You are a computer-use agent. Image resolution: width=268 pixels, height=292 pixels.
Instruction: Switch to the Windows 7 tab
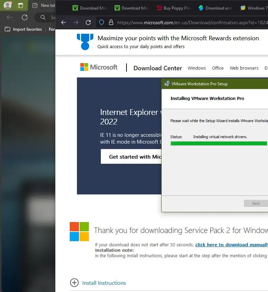point(254,8)
